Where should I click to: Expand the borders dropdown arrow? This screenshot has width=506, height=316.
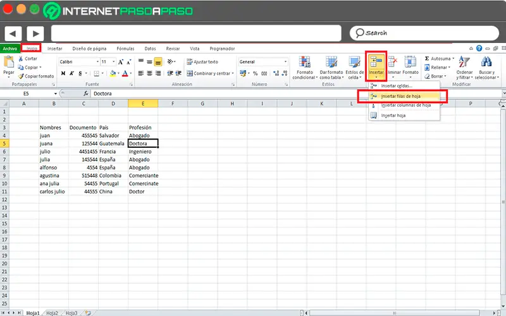click(102, 73)
